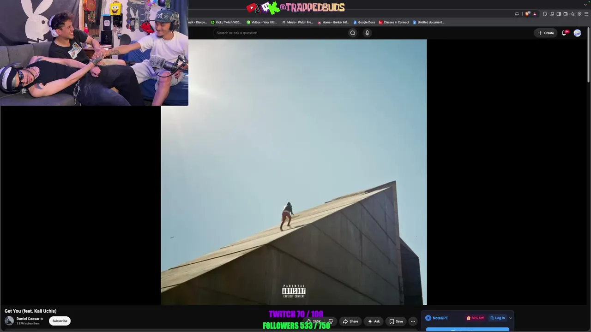Open the more actions ellipsis menu
591x332 pixels.
click(413, 321)
